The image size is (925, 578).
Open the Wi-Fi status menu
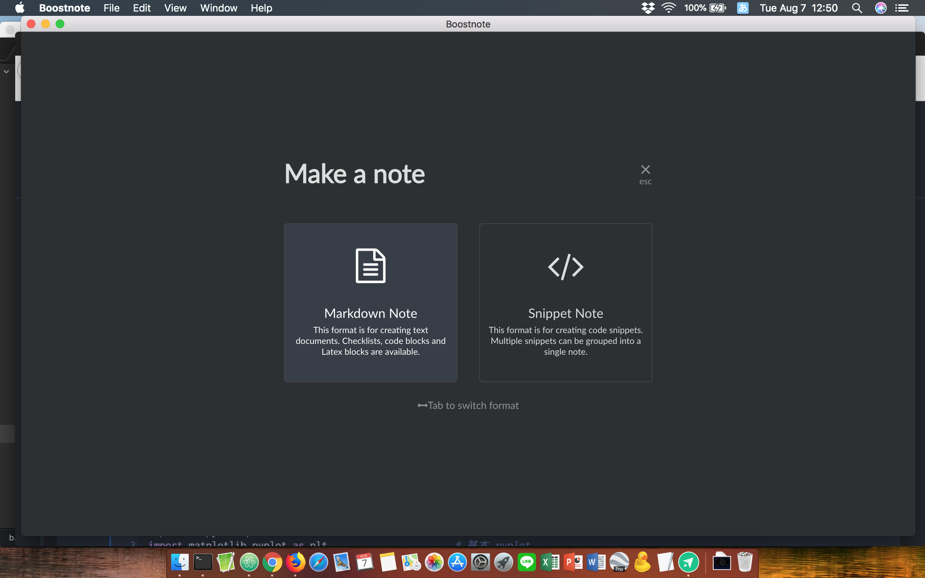coord(668,8)
